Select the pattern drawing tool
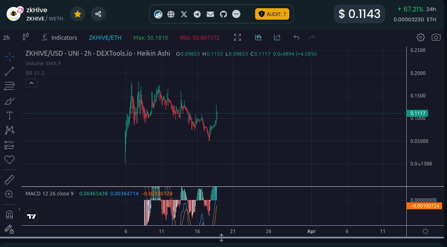447x247 pixels. pos(9,130)
